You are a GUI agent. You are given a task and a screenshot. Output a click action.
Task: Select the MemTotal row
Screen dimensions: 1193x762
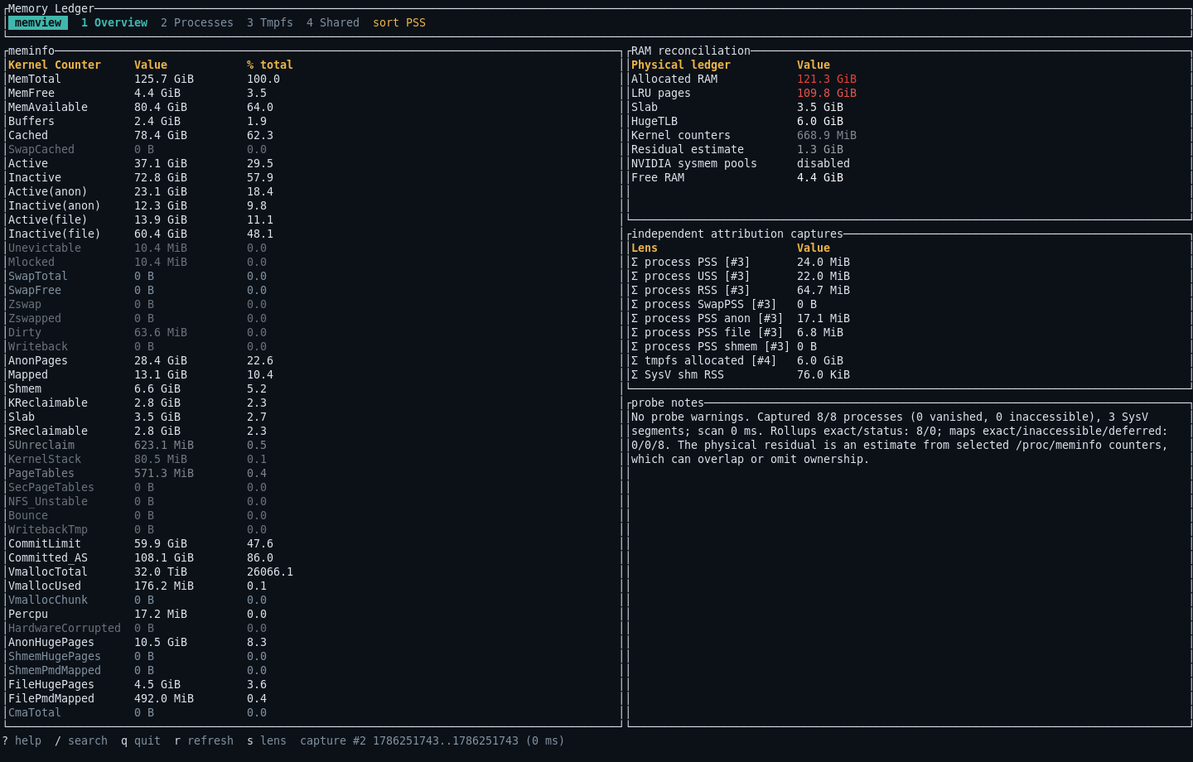pyautogui.click(x=313, y=79)
